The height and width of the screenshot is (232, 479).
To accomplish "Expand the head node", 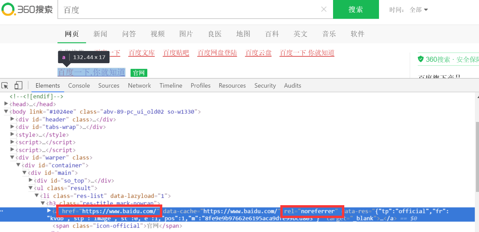I will pos(6,104).
